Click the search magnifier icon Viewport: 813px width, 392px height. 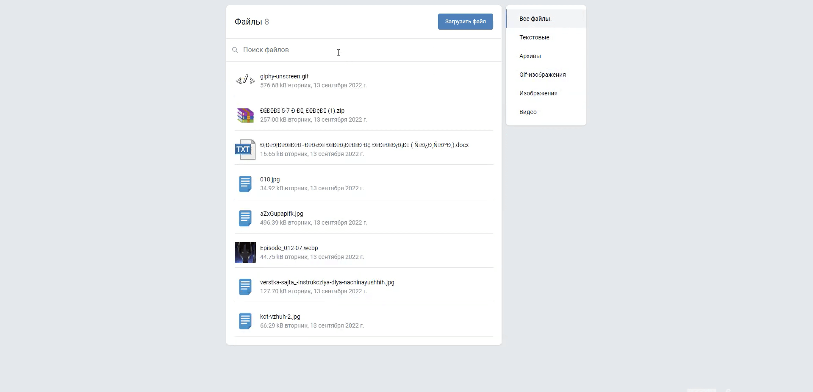coord(235,50)
